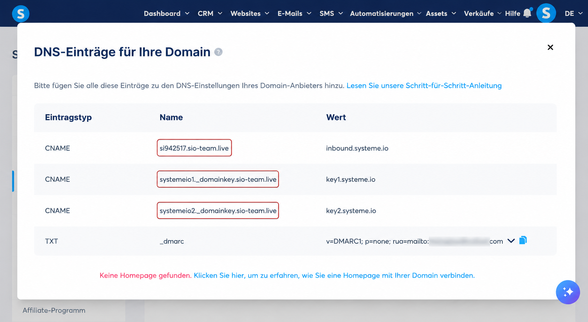This screenshot has width=588, height=322.
Task: Open the Schritt-für-Schritt-Anleitung link
Action: click(424, 86)
